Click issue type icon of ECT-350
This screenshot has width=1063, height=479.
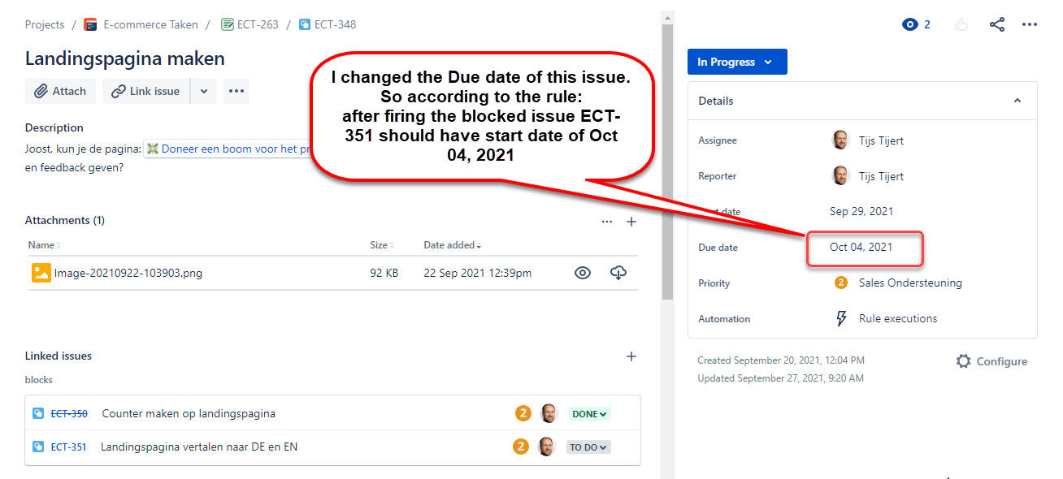[38, 414]
